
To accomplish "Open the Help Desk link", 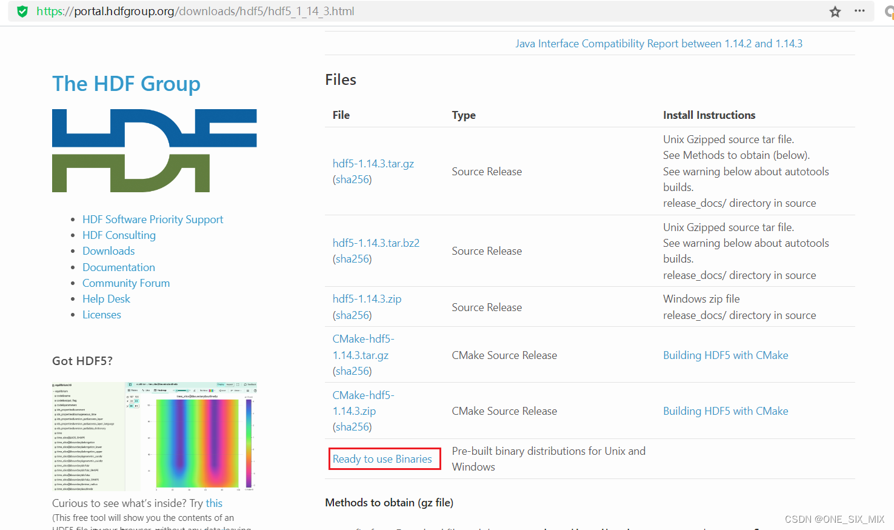I will coord(106,299).
